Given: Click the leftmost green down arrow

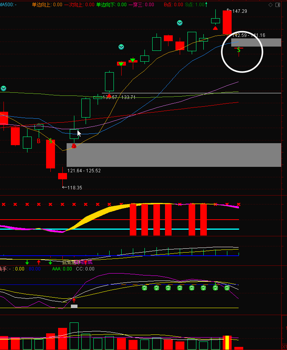Looking at the screenshot, I should click(27, 263).
